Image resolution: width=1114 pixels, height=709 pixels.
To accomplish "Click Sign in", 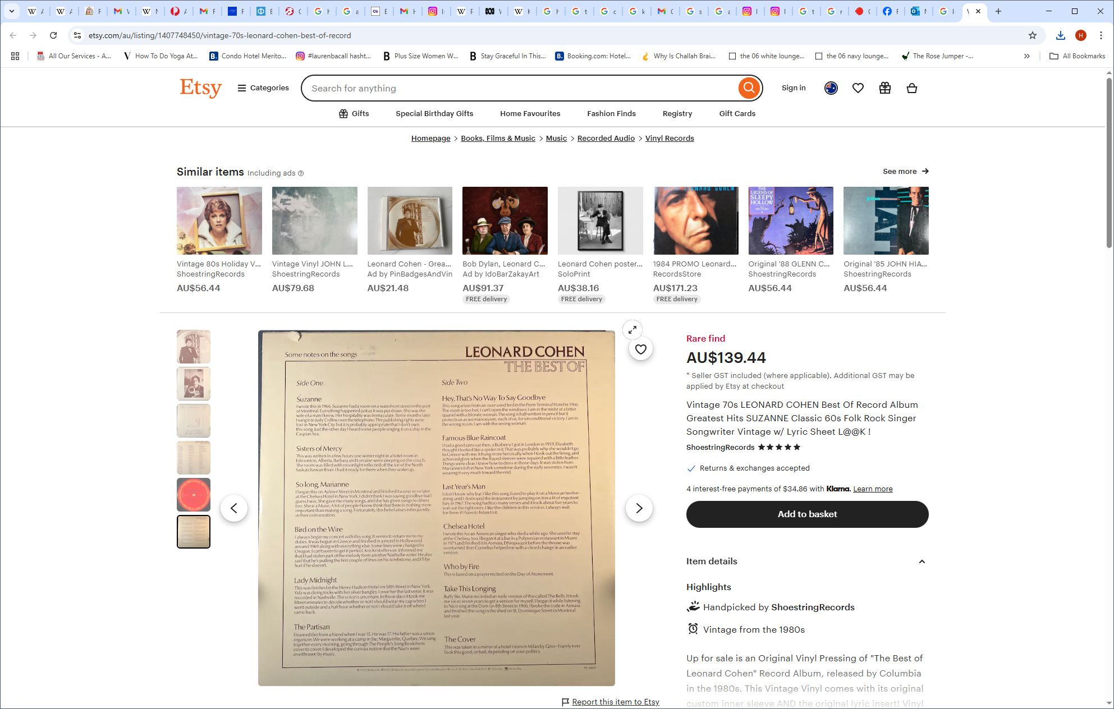I will [794, 88].
